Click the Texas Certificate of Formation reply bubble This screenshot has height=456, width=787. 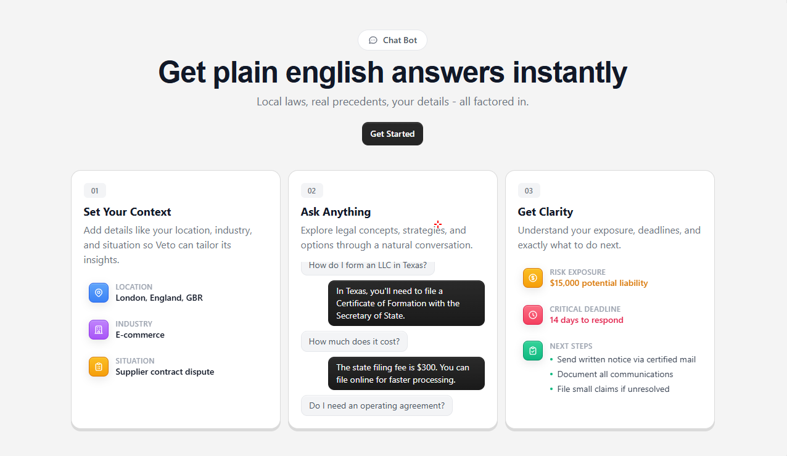coord(406,303)
